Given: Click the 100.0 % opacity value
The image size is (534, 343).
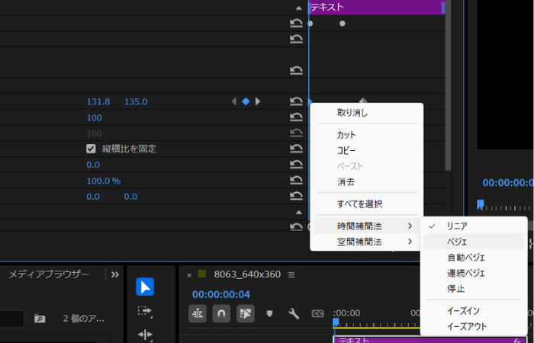Looking at the screenshot, I should tap(103, 181).
